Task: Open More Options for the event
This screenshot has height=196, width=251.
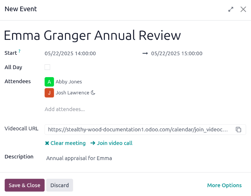Action: click(224, 185)
